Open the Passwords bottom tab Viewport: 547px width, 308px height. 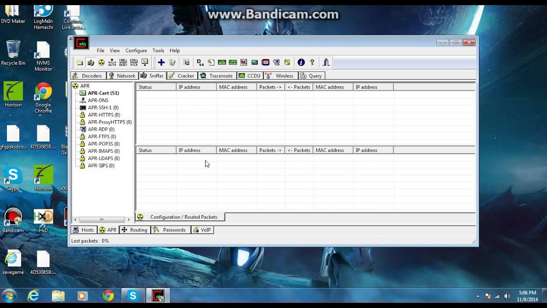[x=170, y=230]
